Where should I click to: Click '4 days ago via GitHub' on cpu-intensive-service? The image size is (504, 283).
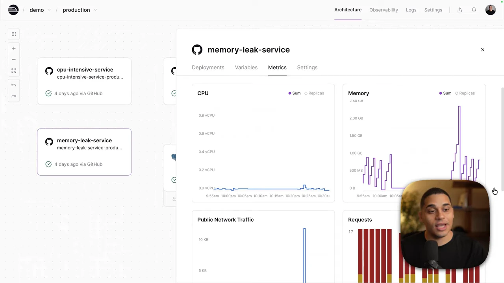click(78, 93)
